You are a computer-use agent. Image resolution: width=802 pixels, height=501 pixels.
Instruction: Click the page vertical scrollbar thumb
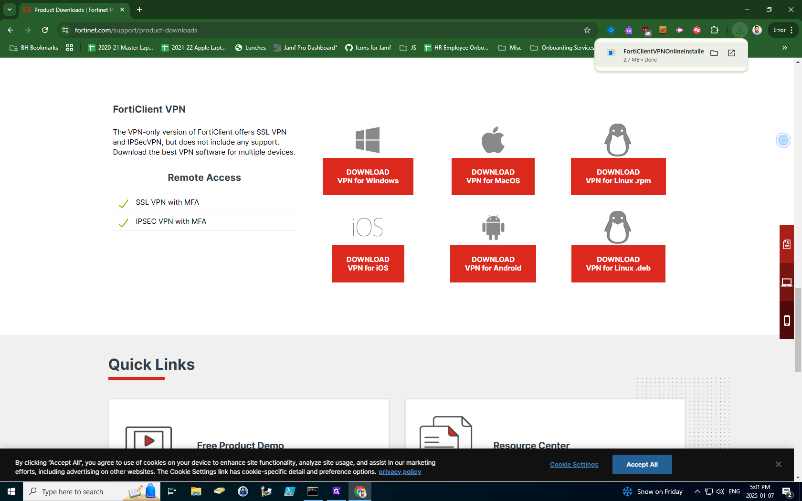click(798, 330)
